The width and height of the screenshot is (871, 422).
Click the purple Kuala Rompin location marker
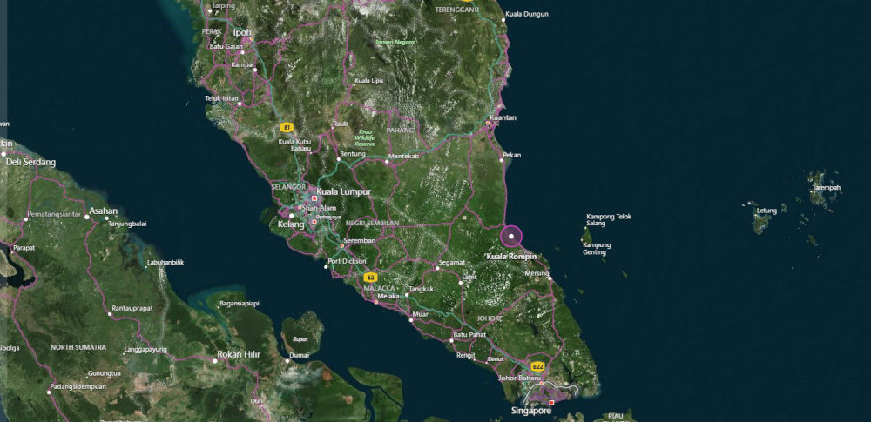[x=511, y=237]
